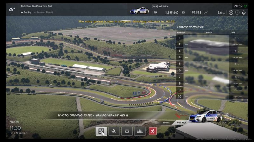Click the WRX Gr.4 label near bottom car
Image resolution: width=254 pixels, height=142 pixels.
(x=181, y=123)
